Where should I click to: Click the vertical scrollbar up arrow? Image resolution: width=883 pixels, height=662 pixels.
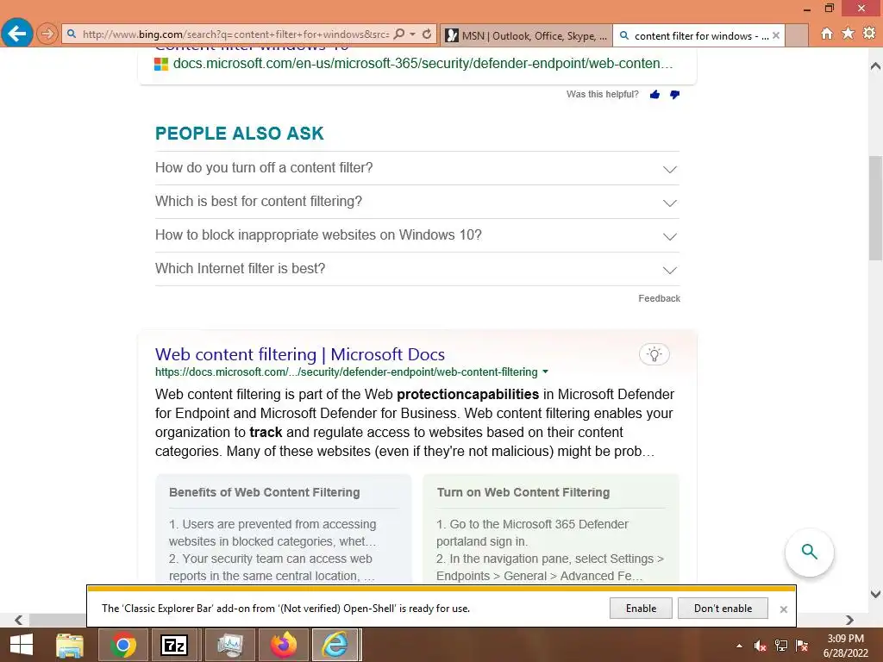[876, 66]
